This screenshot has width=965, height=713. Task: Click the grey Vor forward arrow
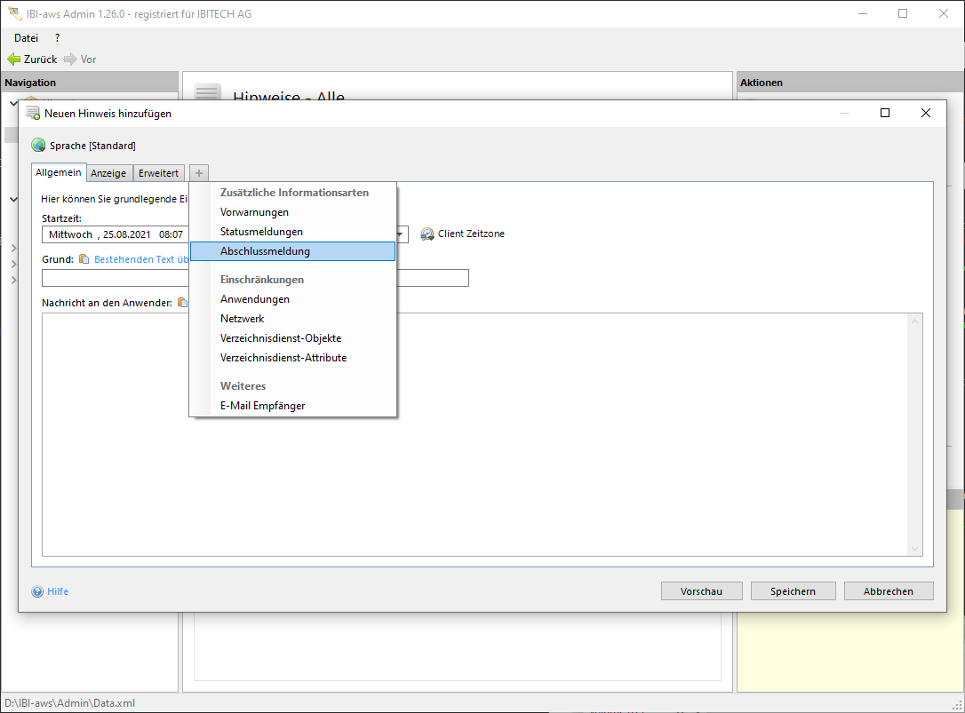71,59
